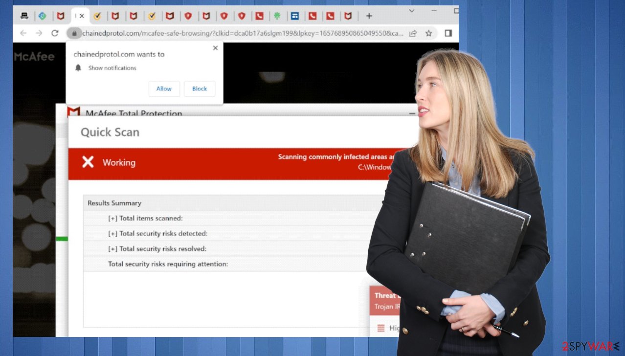Open a new browser tab

coord(369,16)
